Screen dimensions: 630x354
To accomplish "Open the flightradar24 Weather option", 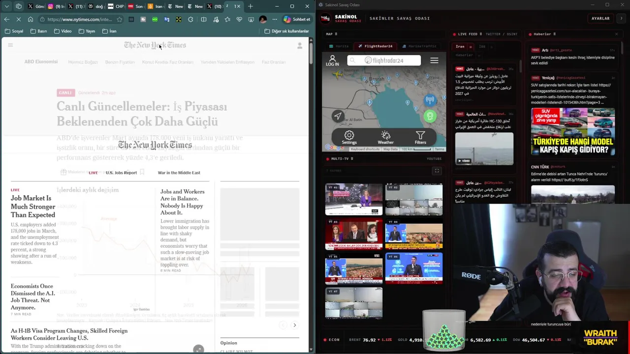I will coord(385,137).
